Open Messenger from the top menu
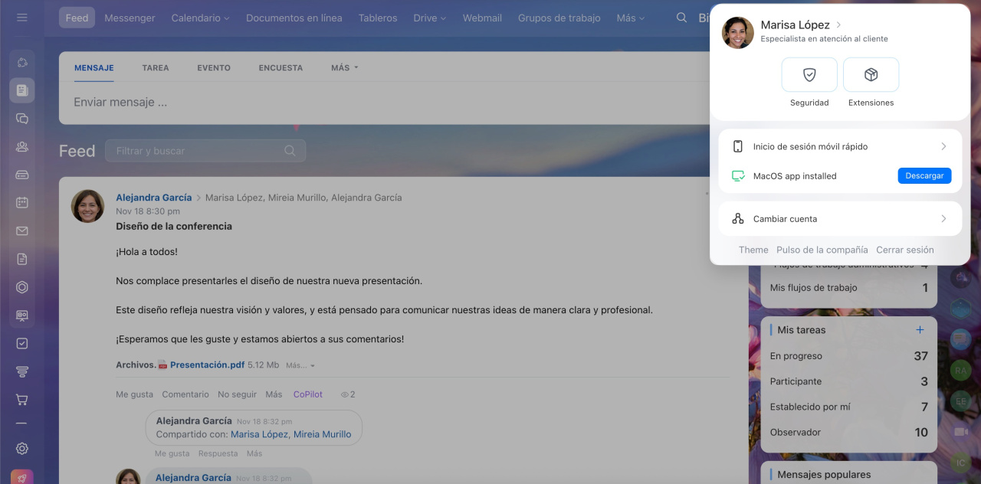 pyautogui.click(x=130, y=18)
